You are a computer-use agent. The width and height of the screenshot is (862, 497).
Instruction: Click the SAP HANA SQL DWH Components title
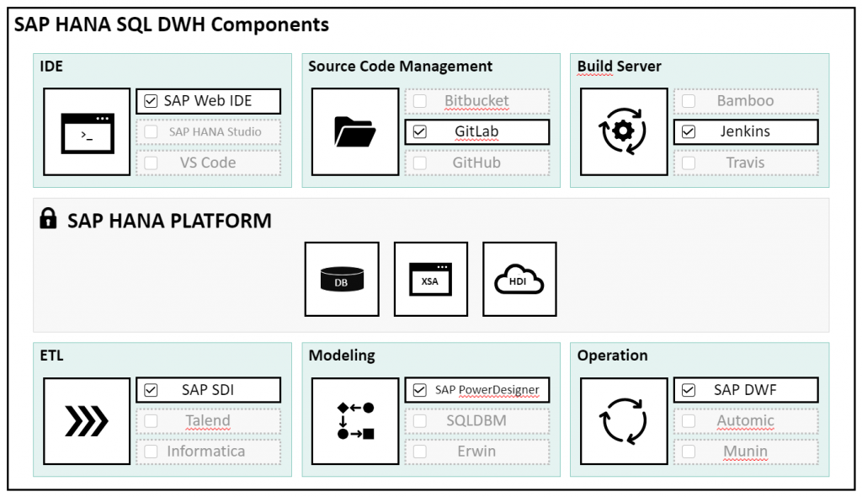[x=172, y=24]
